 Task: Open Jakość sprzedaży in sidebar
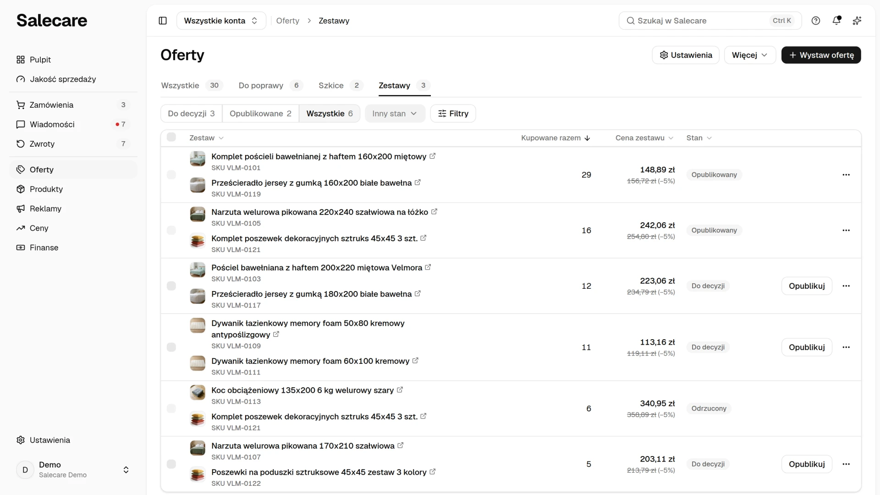(73, 79)
